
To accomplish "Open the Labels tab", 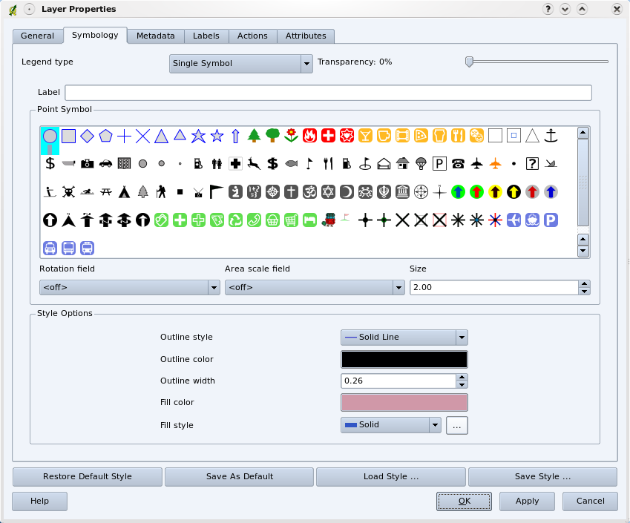I will (206, 36).
